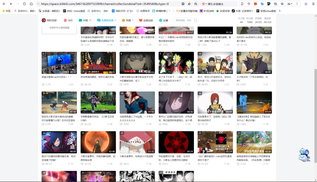
Task: Open video 9 thumbnail 一战博人
Action: click(x=176, y=63)
